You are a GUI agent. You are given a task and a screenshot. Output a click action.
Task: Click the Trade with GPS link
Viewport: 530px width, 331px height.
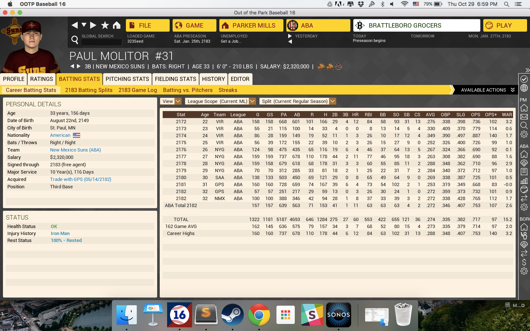(81, 179)
